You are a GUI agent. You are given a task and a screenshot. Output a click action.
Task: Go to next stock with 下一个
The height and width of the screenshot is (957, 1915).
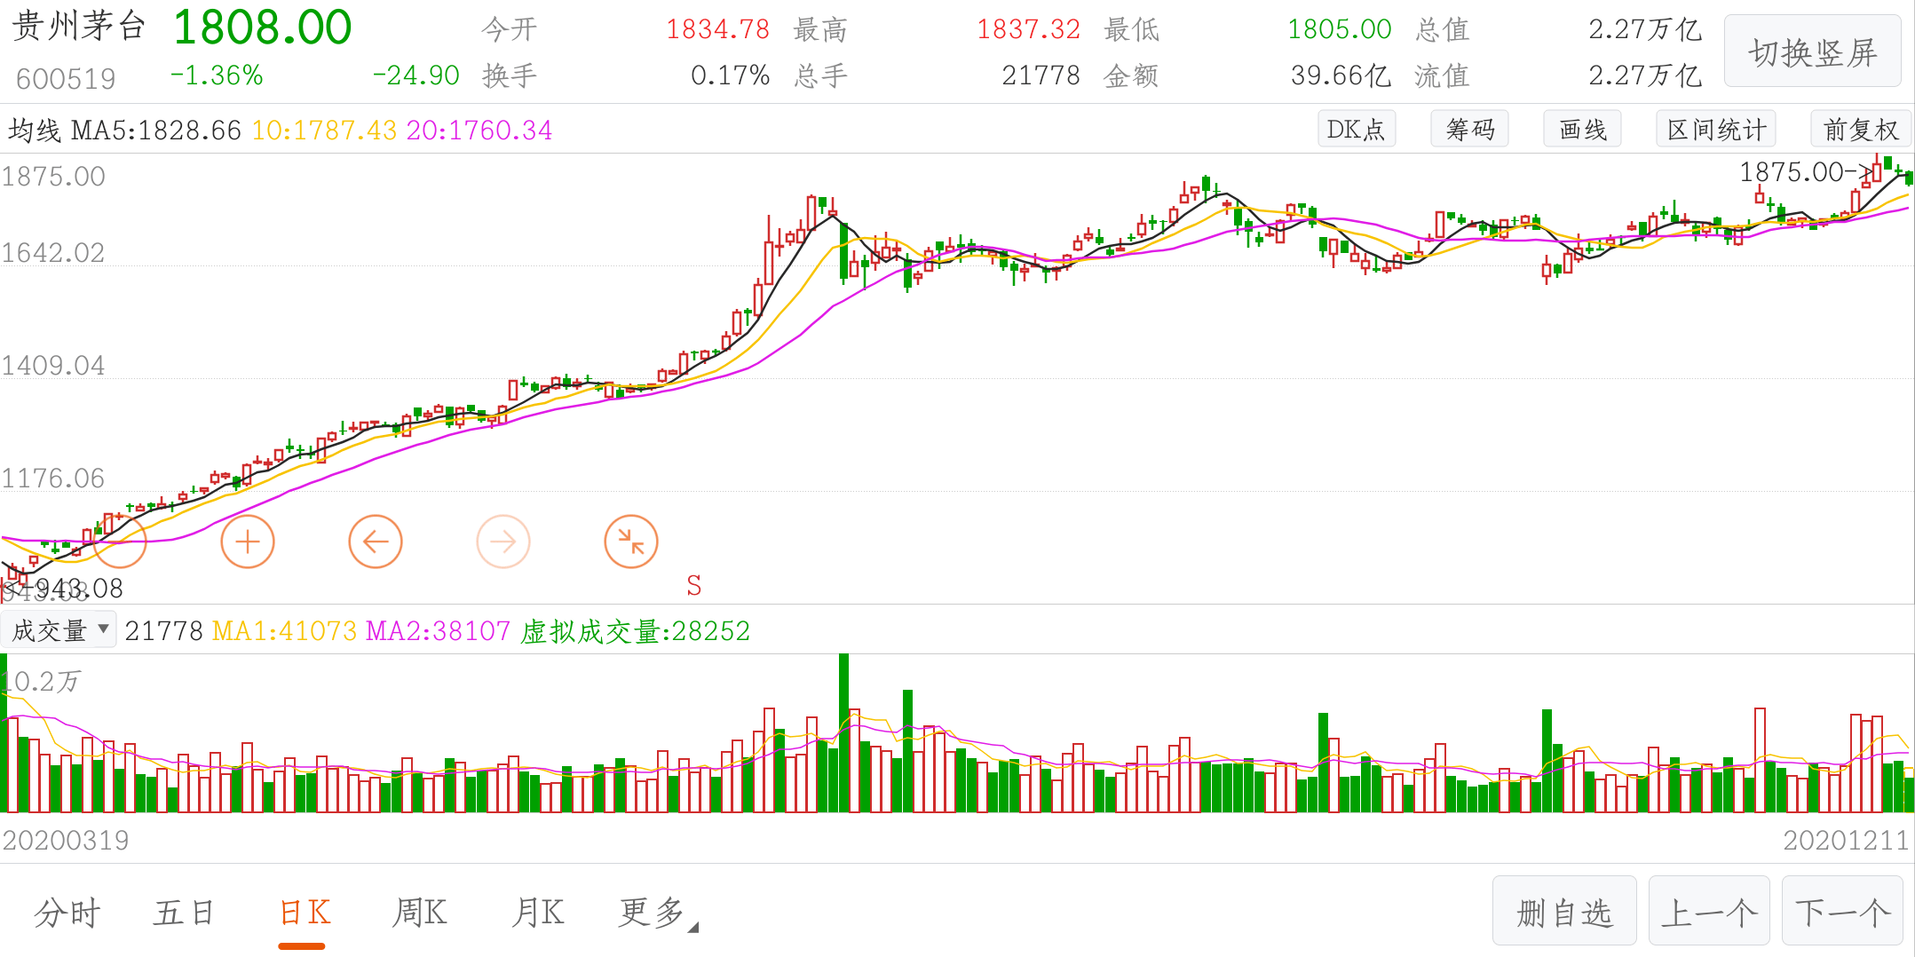click(1842, 912)
